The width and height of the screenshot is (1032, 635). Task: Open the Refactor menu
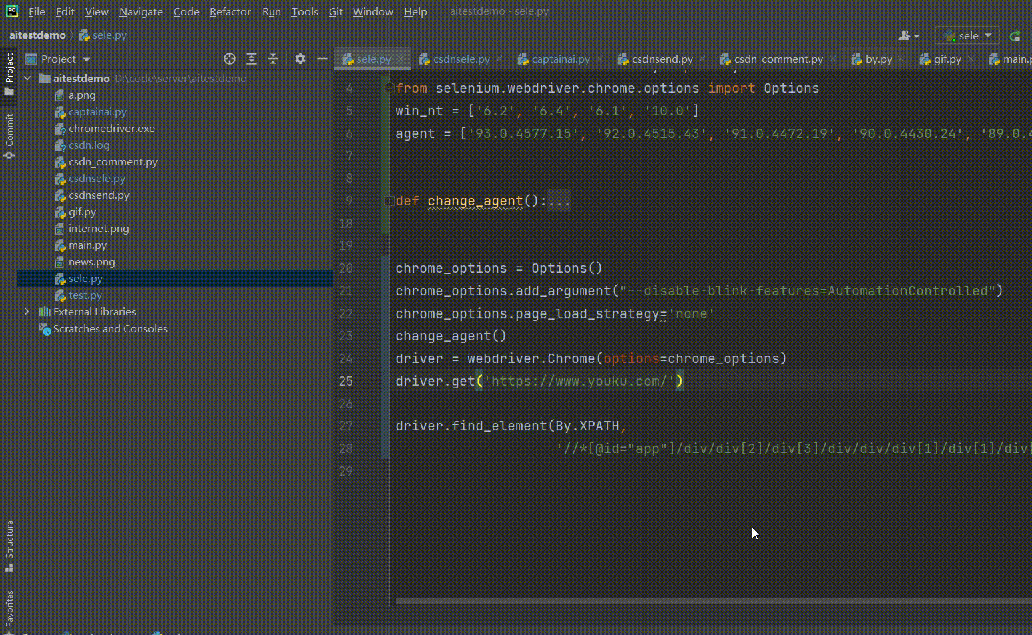click(230, 11)
